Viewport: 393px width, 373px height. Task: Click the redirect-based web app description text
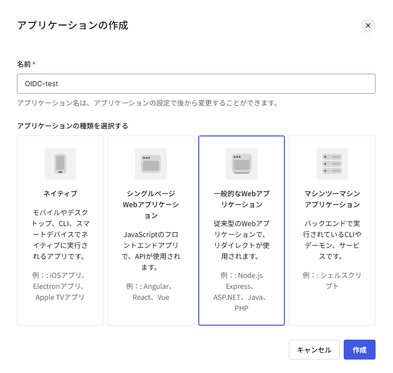tap(242, 240)
